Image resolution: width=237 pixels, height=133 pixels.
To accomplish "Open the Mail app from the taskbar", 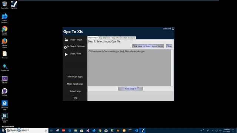I will (106, 130).
